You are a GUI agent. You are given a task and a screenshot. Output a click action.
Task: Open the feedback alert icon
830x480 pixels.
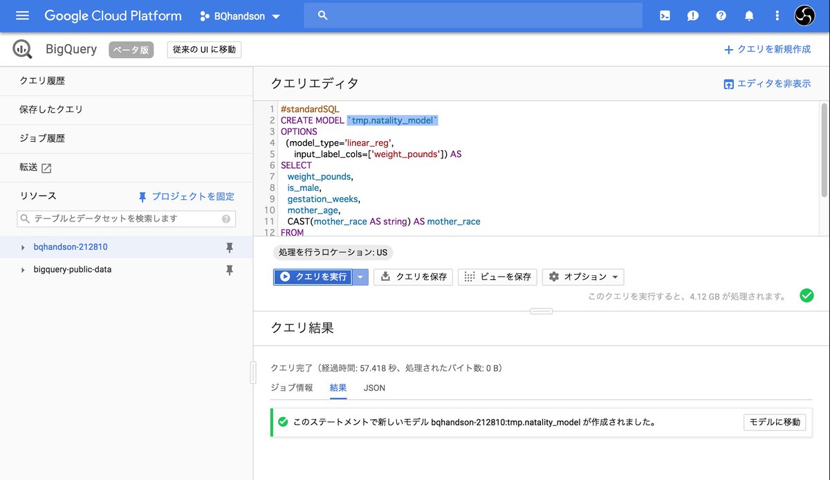coord(693,16)
